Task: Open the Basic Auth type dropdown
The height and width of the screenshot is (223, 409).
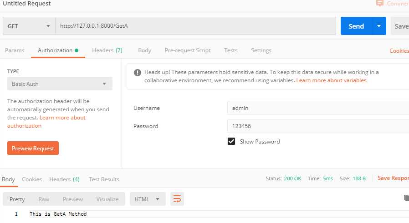Action: point(60,84)
